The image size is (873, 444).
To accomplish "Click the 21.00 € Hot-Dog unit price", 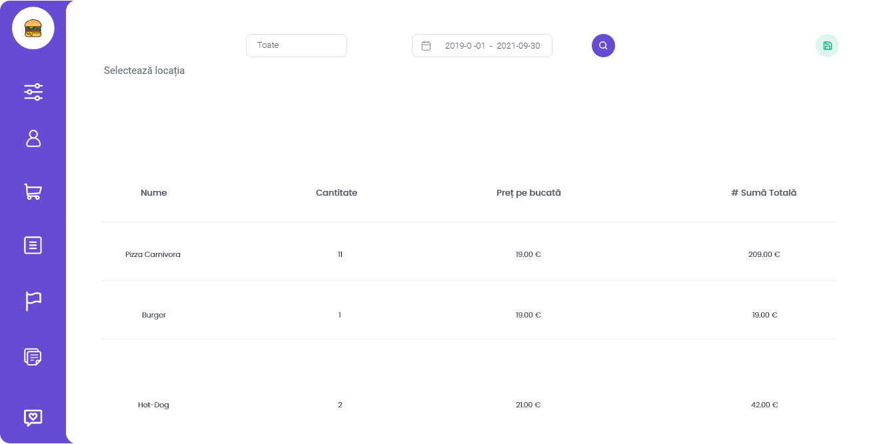I will click(528, 405).
